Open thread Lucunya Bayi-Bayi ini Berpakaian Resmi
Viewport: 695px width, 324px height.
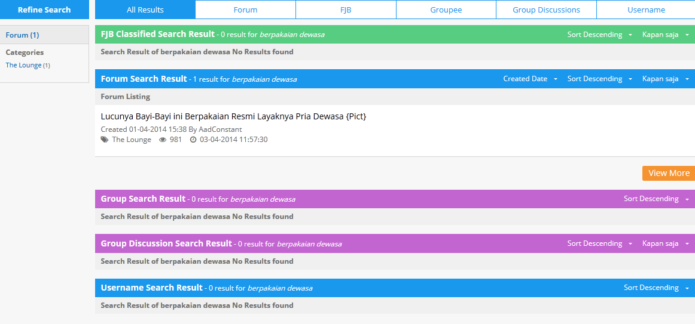tap(234, 117)
